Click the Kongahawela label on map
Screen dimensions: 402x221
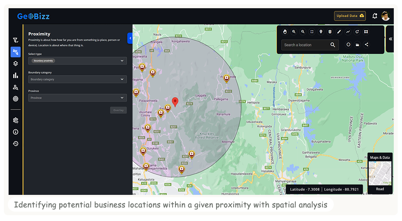point(181,41)
